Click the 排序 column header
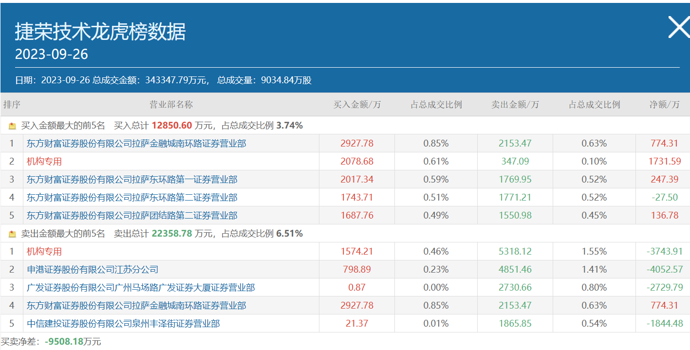Viewport: 690px width, 350px height. [12, 105]
